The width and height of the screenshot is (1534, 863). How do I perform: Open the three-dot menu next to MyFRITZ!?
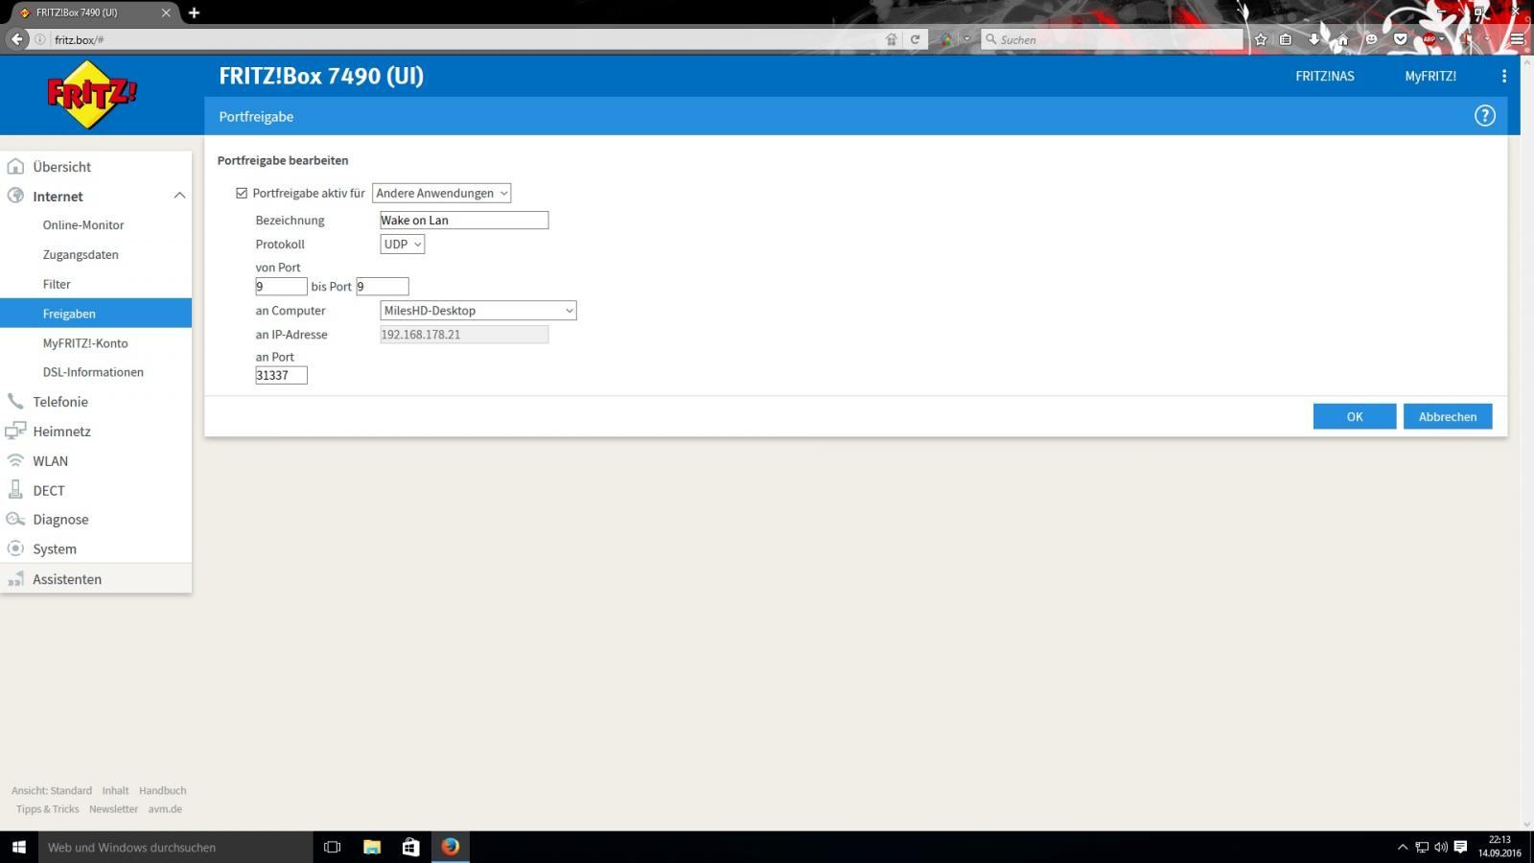click(x=1503, y=76)
